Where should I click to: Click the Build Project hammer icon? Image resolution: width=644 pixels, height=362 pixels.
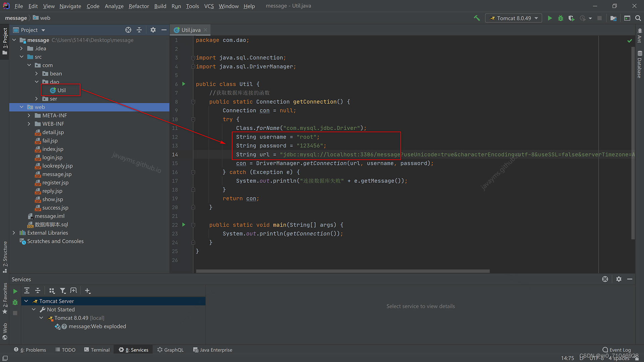pos(477,18)
